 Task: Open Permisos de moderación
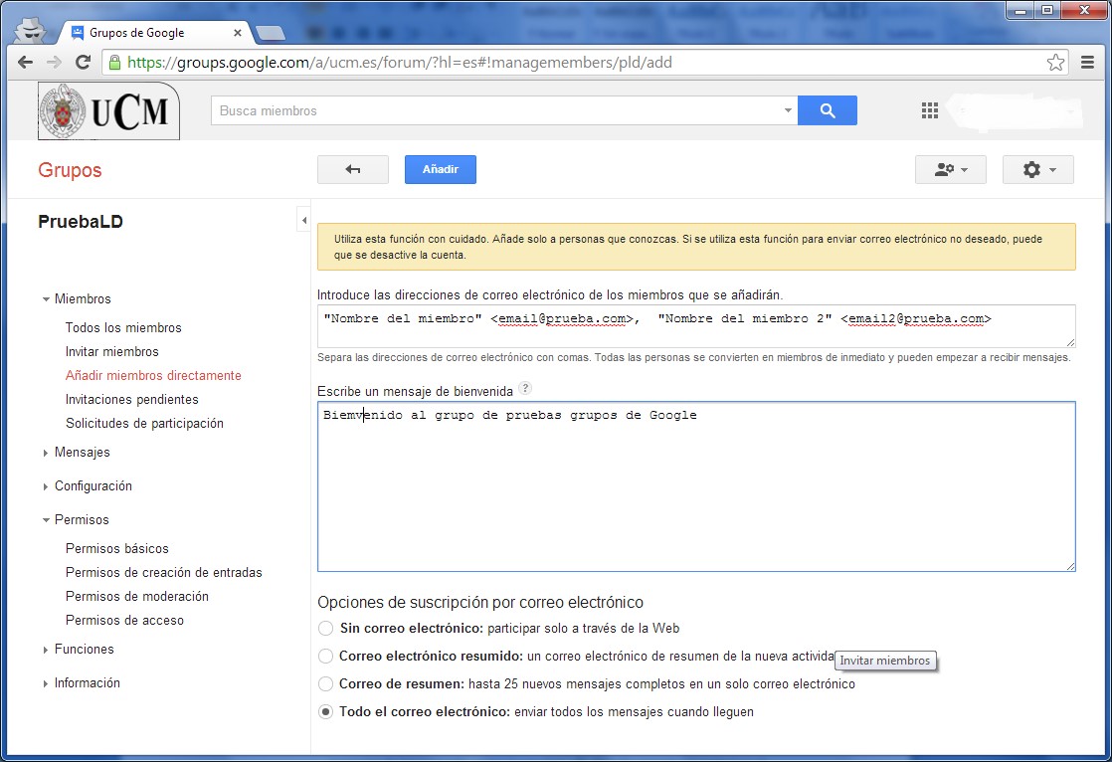tap(137, 597)
